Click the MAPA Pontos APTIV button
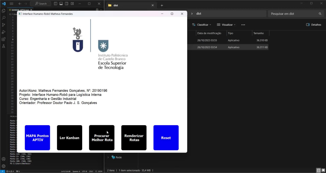Viewport: 326px width, 173px height. click(37, 138)
